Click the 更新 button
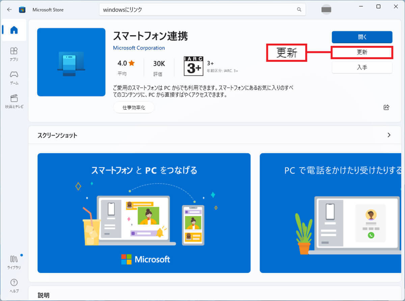 362,52
